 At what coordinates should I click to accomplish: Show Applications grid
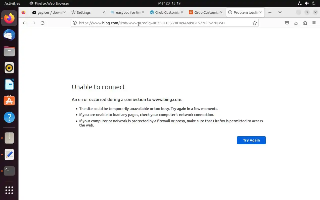(9, 190)
